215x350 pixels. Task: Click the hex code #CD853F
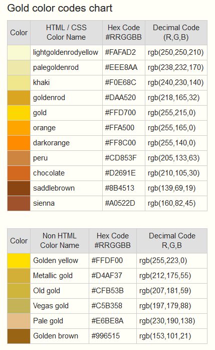[x=121, y=158]
